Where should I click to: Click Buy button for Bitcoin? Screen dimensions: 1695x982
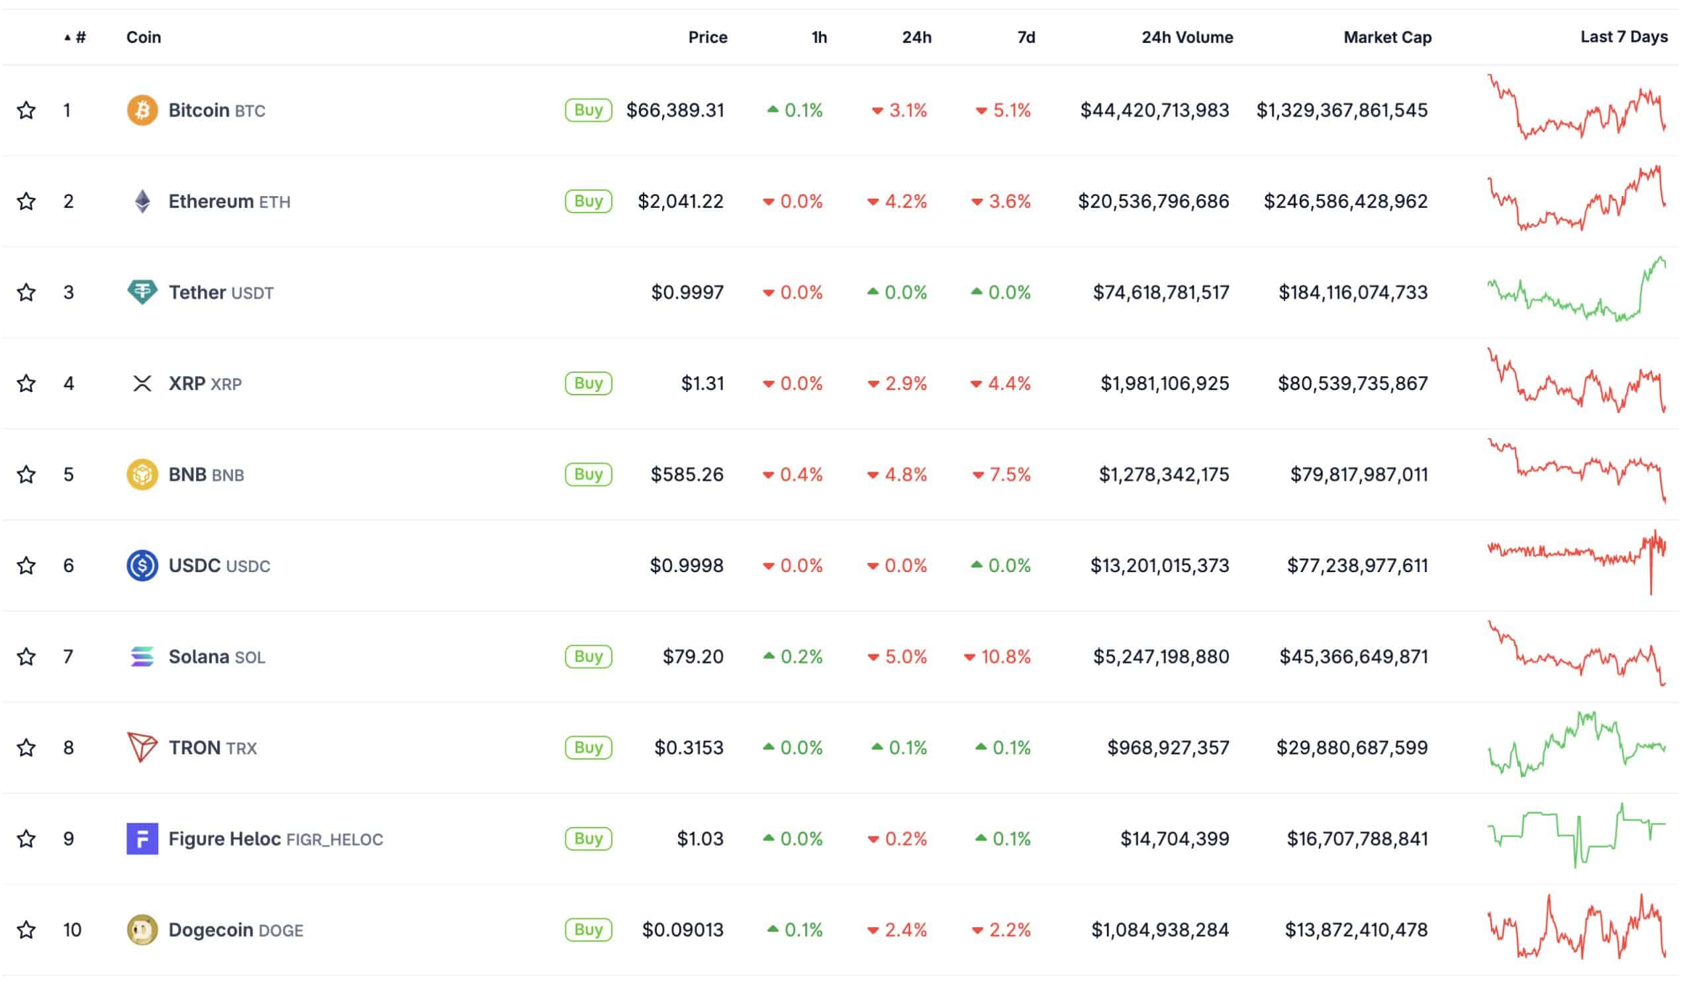589,111
